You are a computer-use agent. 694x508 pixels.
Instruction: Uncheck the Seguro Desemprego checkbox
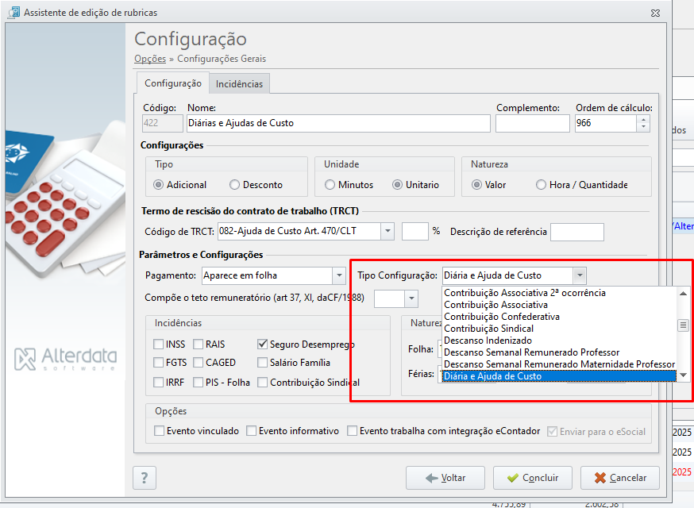pos(263,344)
